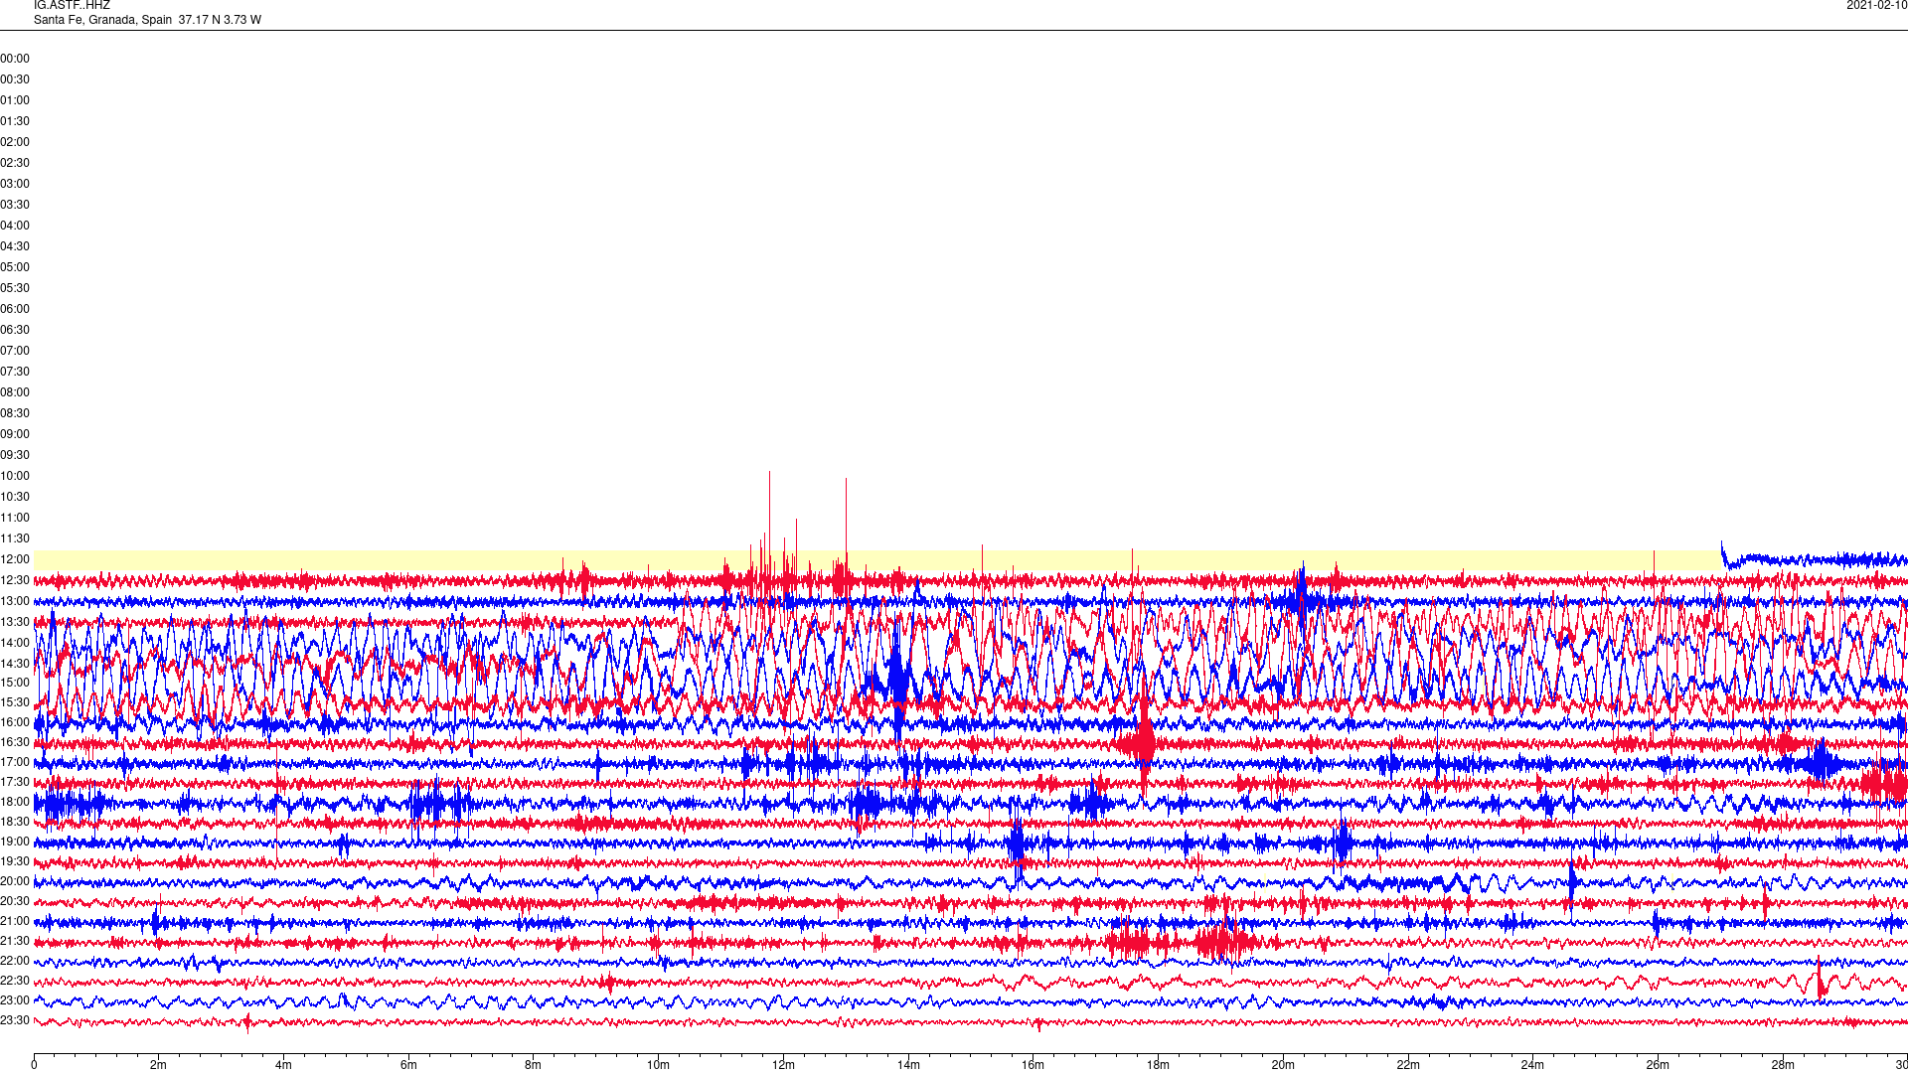Image resolution: width=1908 pixels, height=1073 pixels.
Task: Click the 18m mark on time axis
Action: (1158, 1065)
